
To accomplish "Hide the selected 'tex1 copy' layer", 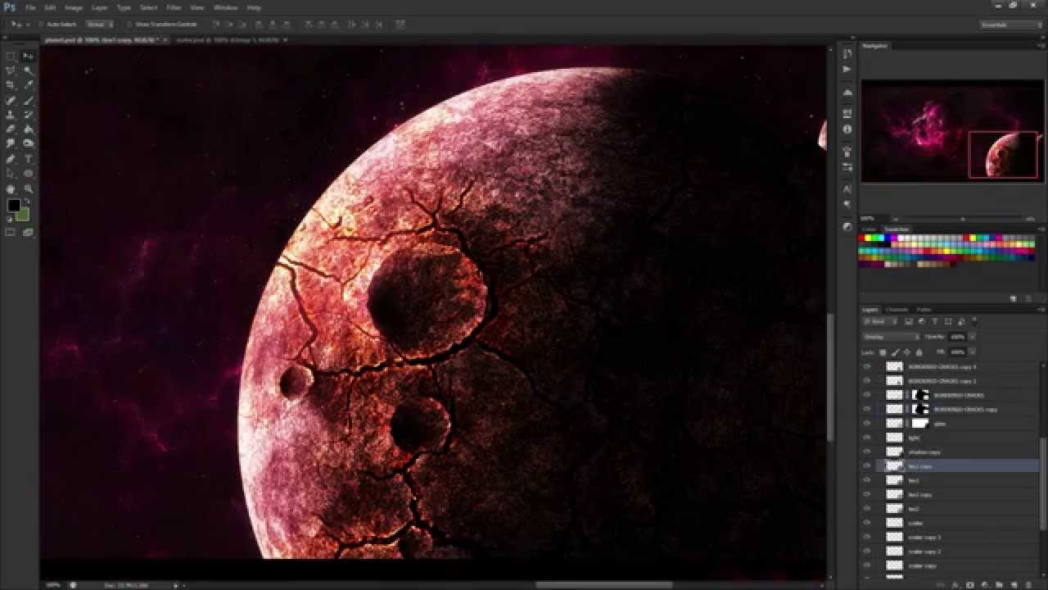I will tap(867, 466).
